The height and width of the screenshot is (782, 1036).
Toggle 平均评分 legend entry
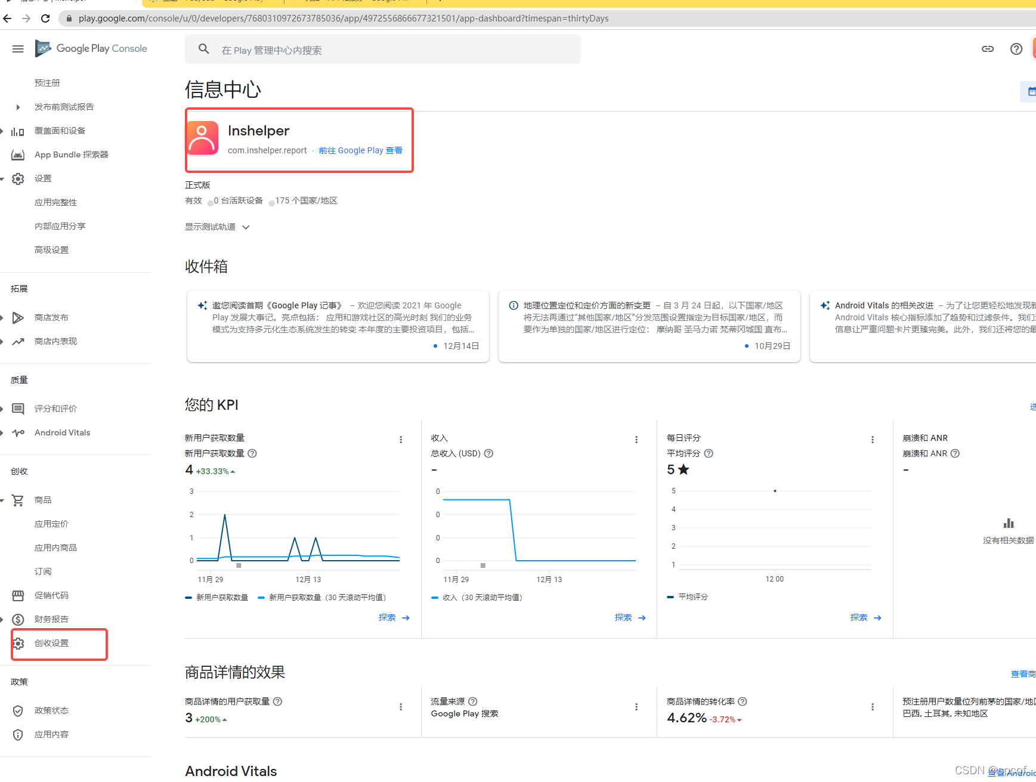(x=687, y=596)
